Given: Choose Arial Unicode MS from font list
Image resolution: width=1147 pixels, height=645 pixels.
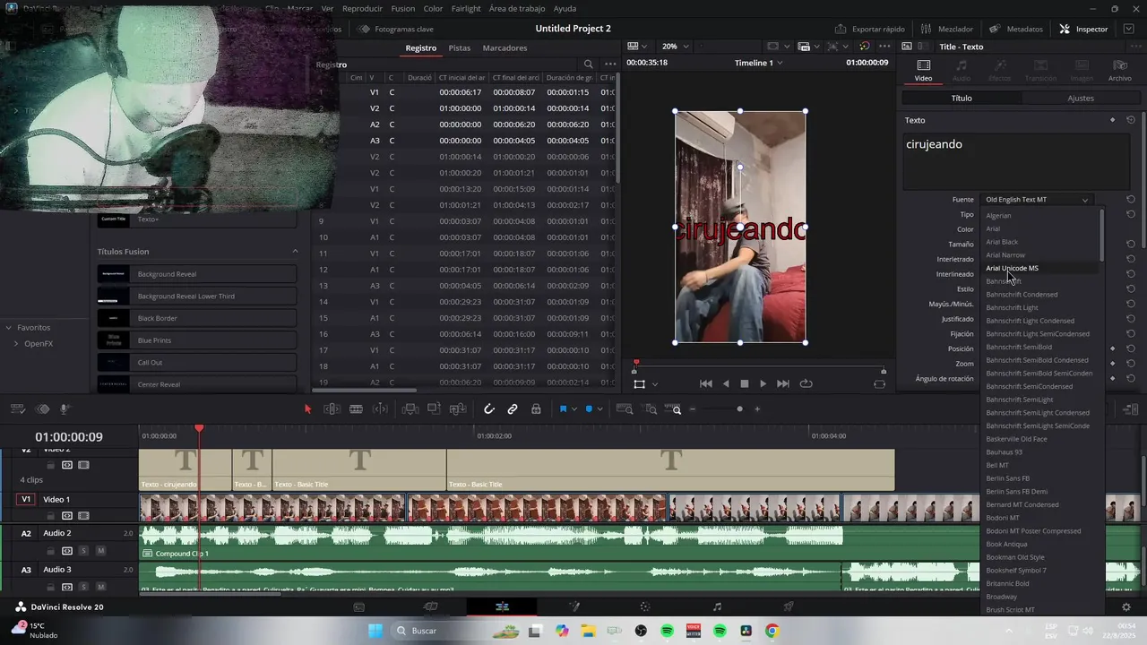Looking at the screenshot, I should pos(1012,268).
